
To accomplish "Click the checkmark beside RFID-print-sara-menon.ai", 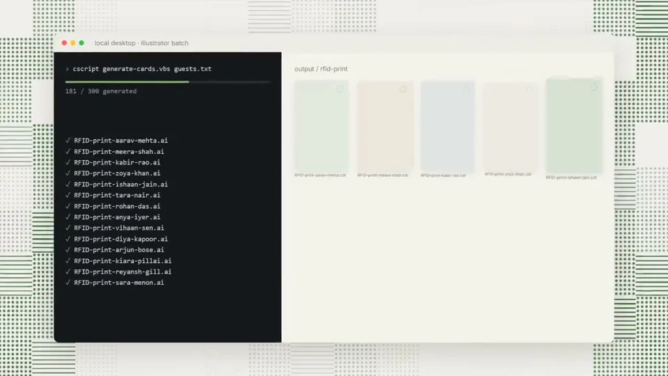I will coord(67,283).
